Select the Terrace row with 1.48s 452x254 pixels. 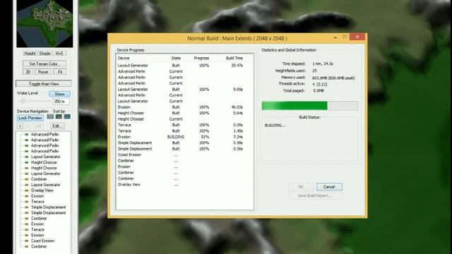tap(184, 131)
